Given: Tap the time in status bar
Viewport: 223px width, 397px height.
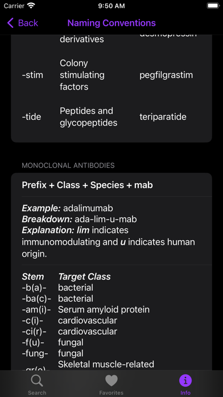Looking at the screenshot, I should (x=111, y=6).
